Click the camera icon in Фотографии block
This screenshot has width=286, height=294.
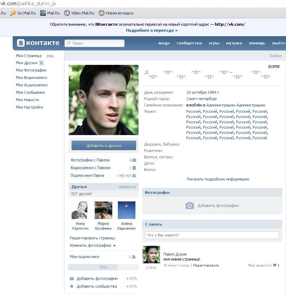190,206
